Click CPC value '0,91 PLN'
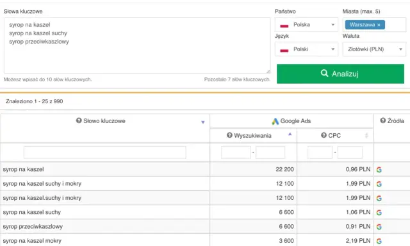Image resolution: width=410 pixels, height=246 pixels. 358,226
